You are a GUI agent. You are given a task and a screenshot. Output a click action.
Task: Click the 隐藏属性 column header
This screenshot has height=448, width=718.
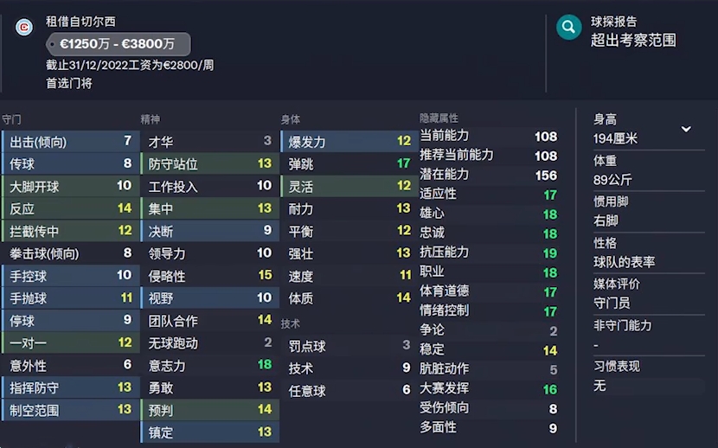[439, 118]
